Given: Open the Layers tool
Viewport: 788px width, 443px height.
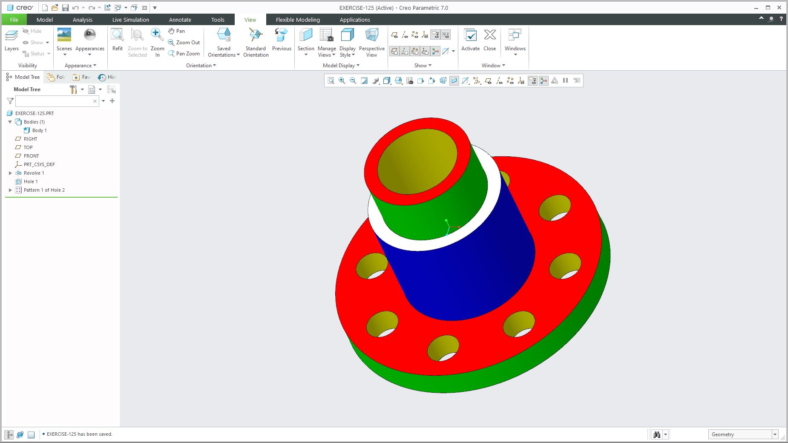Looking at the screenshot, I should coord(12,40).
